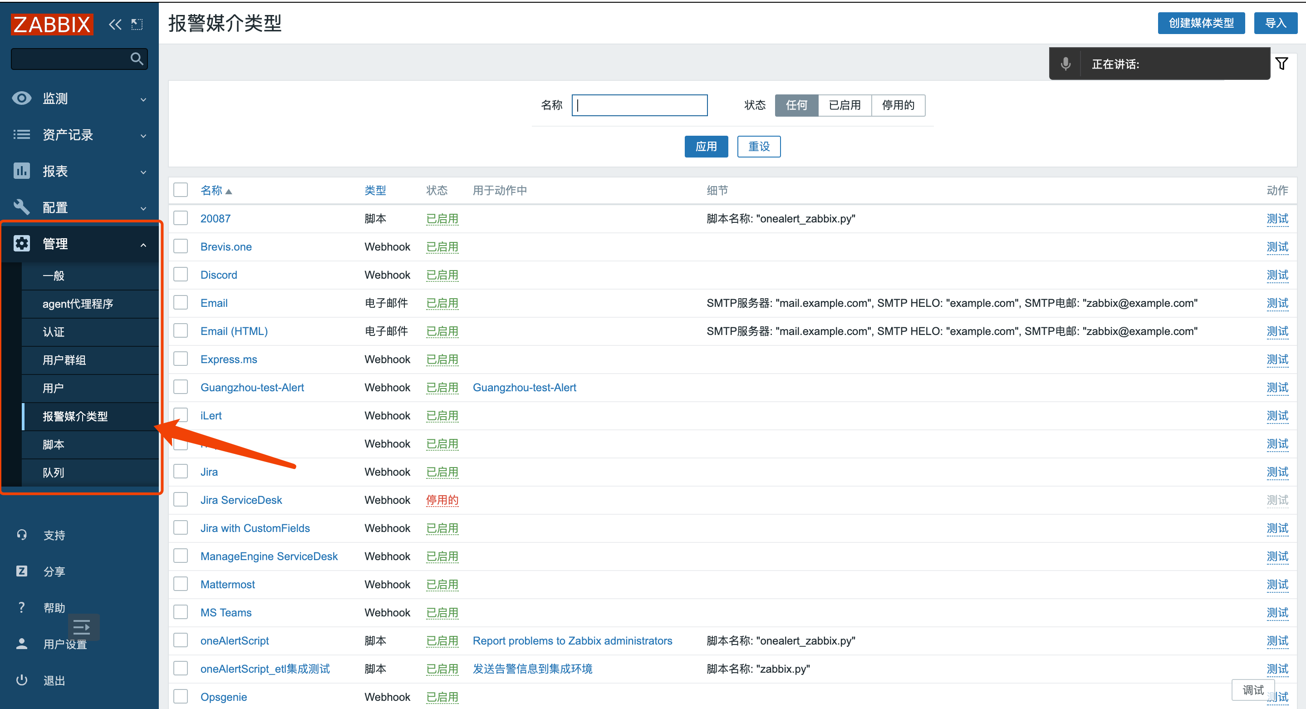Go to the 脚本 submenu item
Screen dimensions: 1306x709
[x=53, y=444]
